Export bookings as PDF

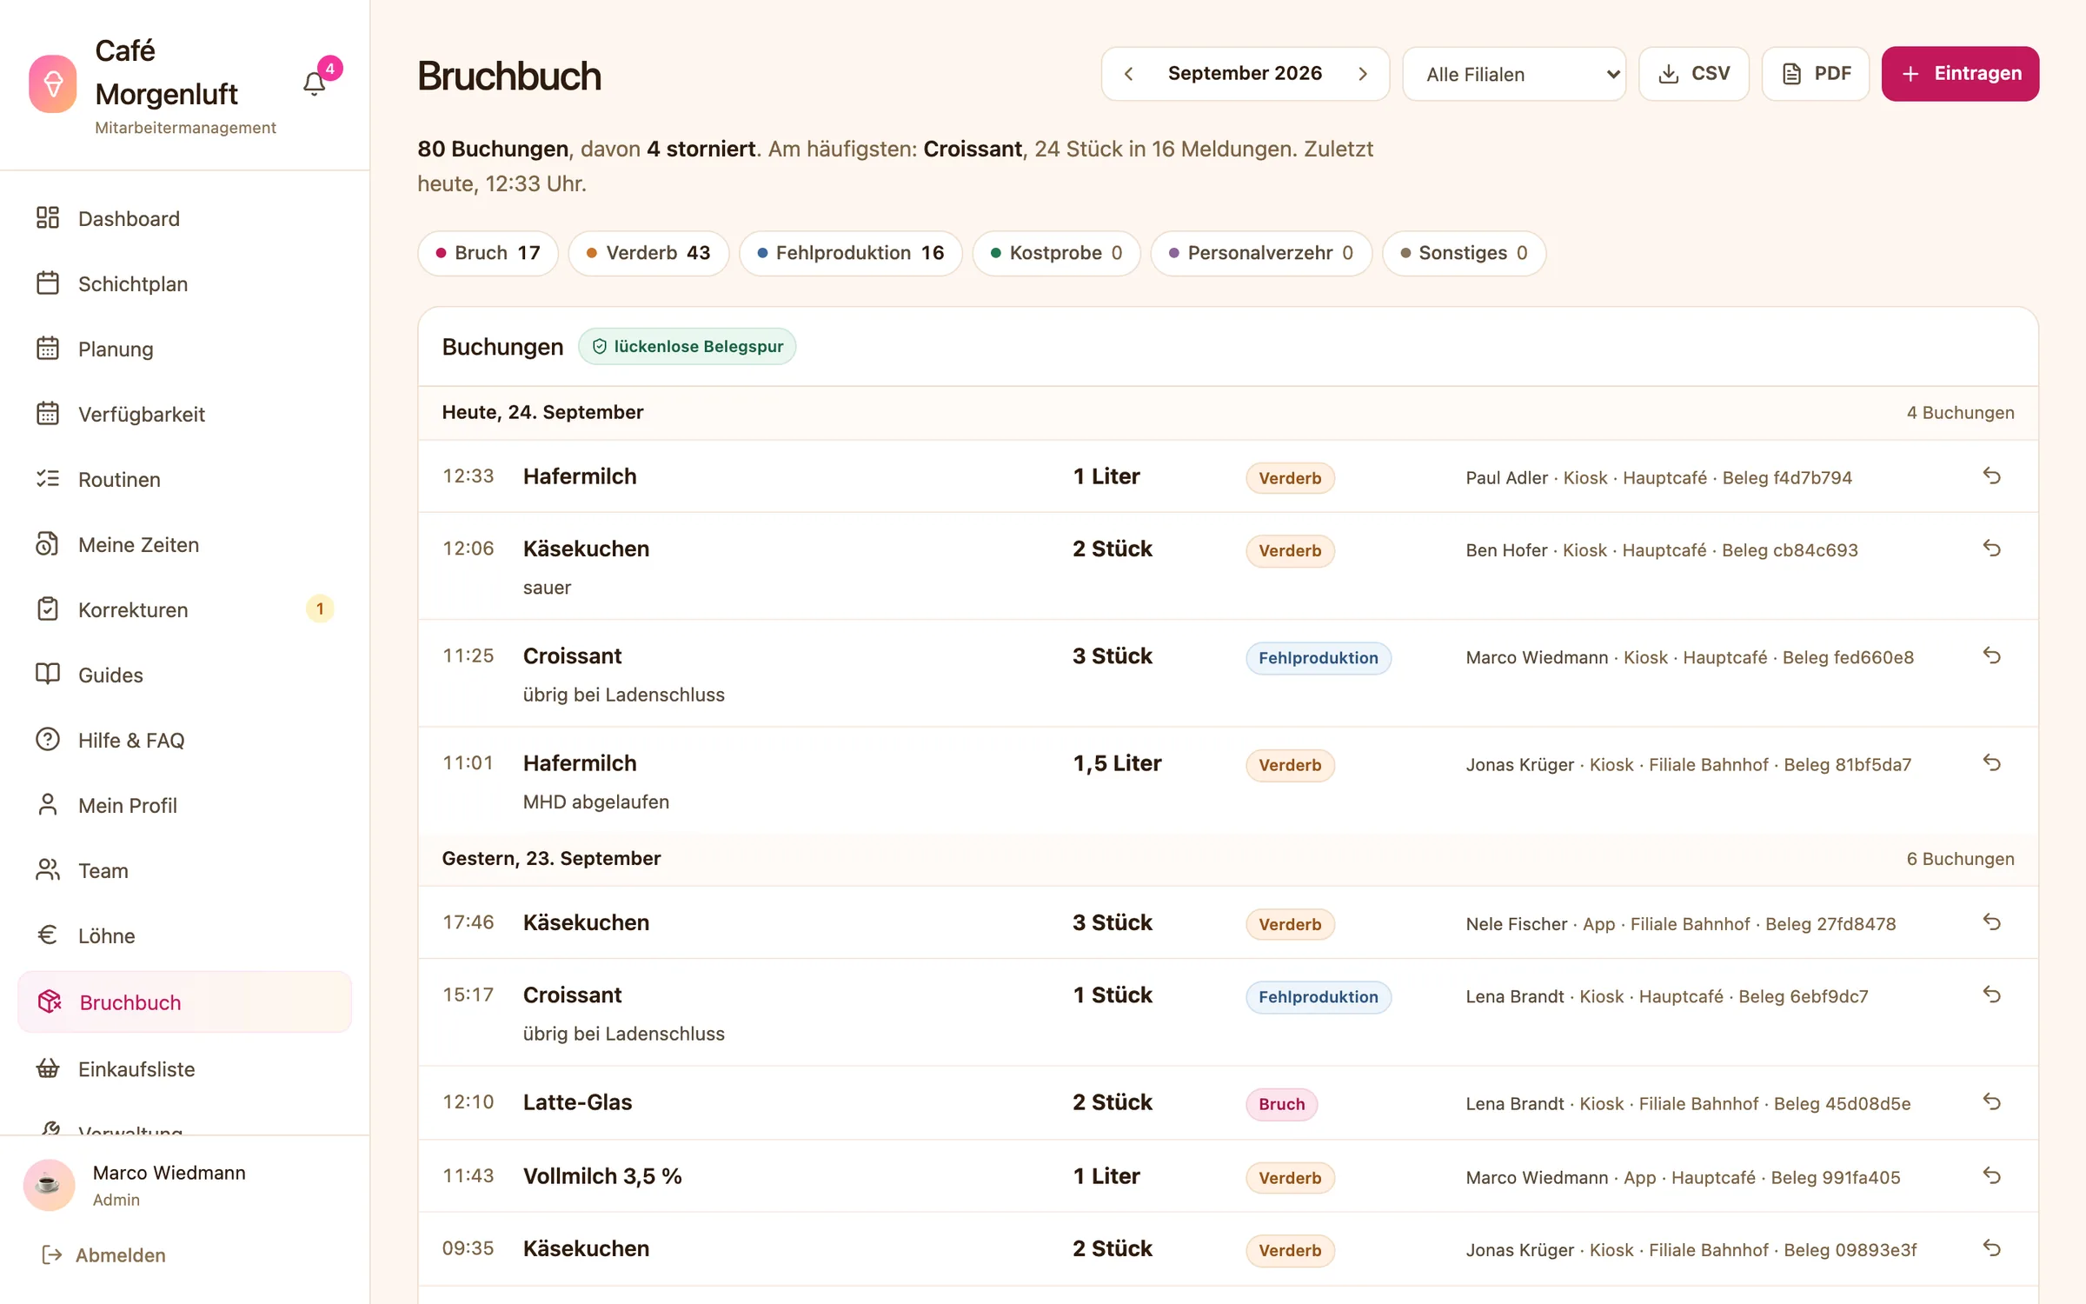pos(1816,74)
